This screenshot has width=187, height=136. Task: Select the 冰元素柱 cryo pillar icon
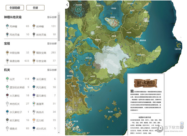click(x=34, y=79)
